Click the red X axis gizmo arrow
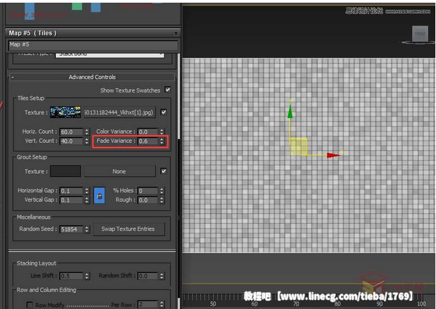This screenshot has height=309, width=436. pyautogui.click(x=333, y=155)
